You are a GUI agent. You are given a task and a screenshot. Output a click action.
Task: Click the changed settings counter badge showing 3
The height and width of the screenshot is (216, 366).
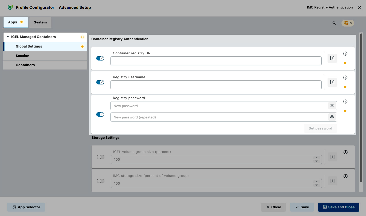point(348,23)
